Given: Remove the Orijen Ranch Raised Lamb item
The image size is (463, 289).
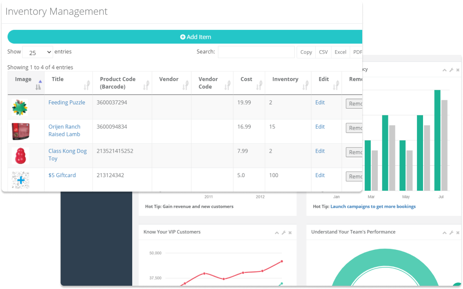Looking at the screenshot, I should click(354, 128).
